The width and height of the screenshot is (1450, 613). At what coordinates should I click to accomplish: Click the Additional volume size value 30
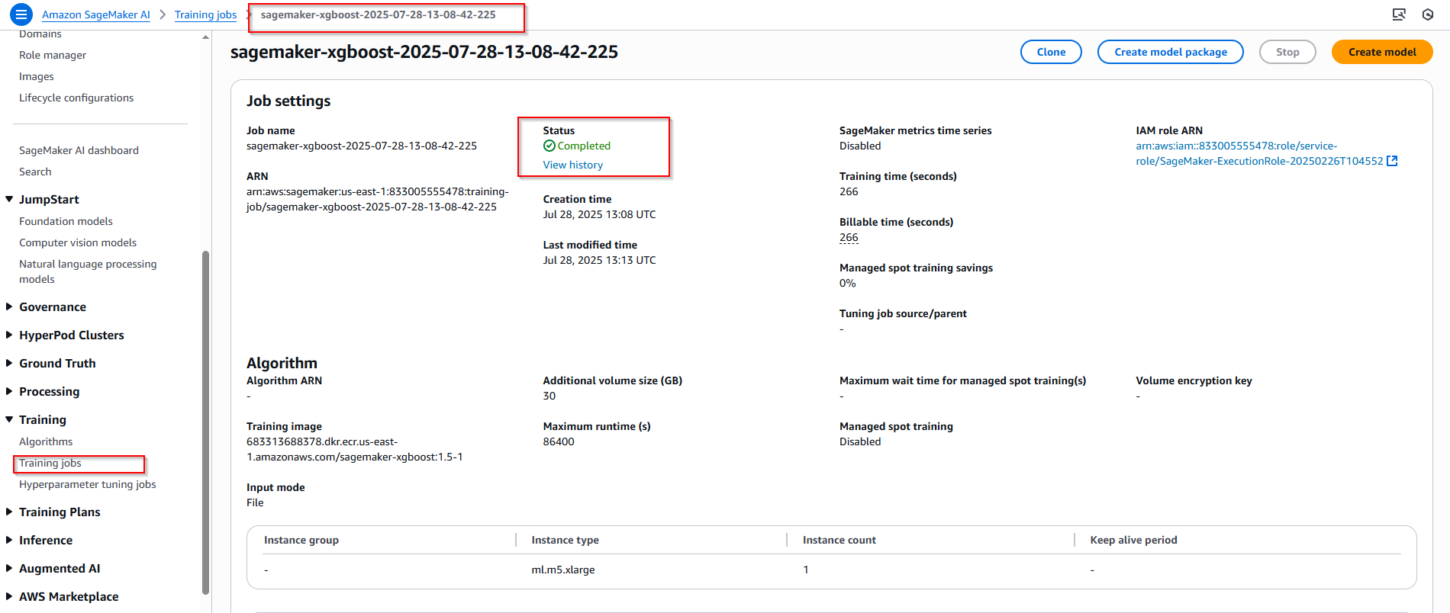(x=549, y=396)
